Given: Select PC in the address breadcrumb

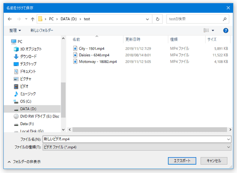Looking at the screenshot, I should coord(51,19).
